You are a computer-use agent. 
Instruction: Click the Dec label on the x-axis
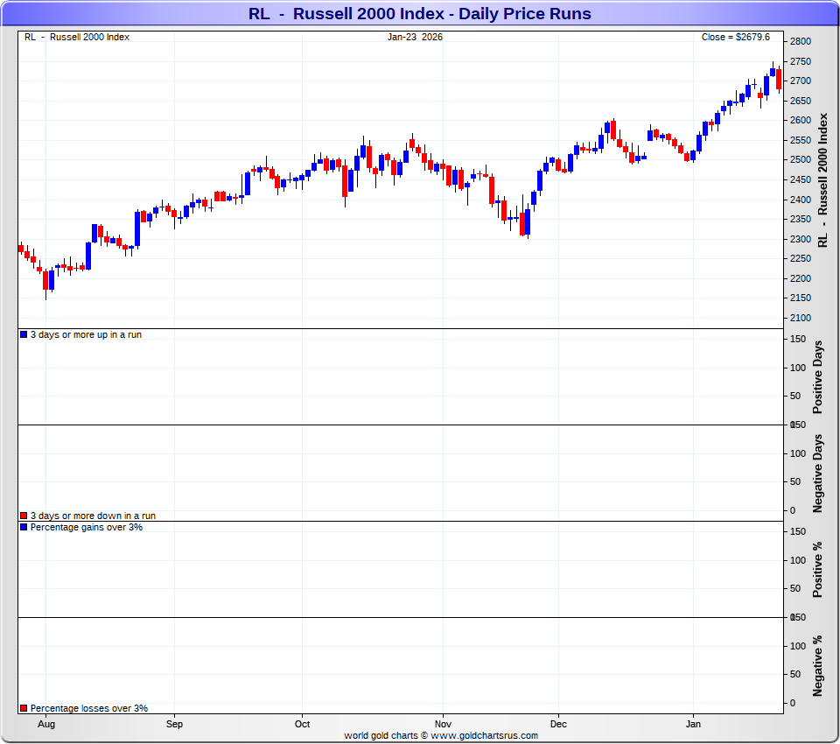[x=558, y=724]
